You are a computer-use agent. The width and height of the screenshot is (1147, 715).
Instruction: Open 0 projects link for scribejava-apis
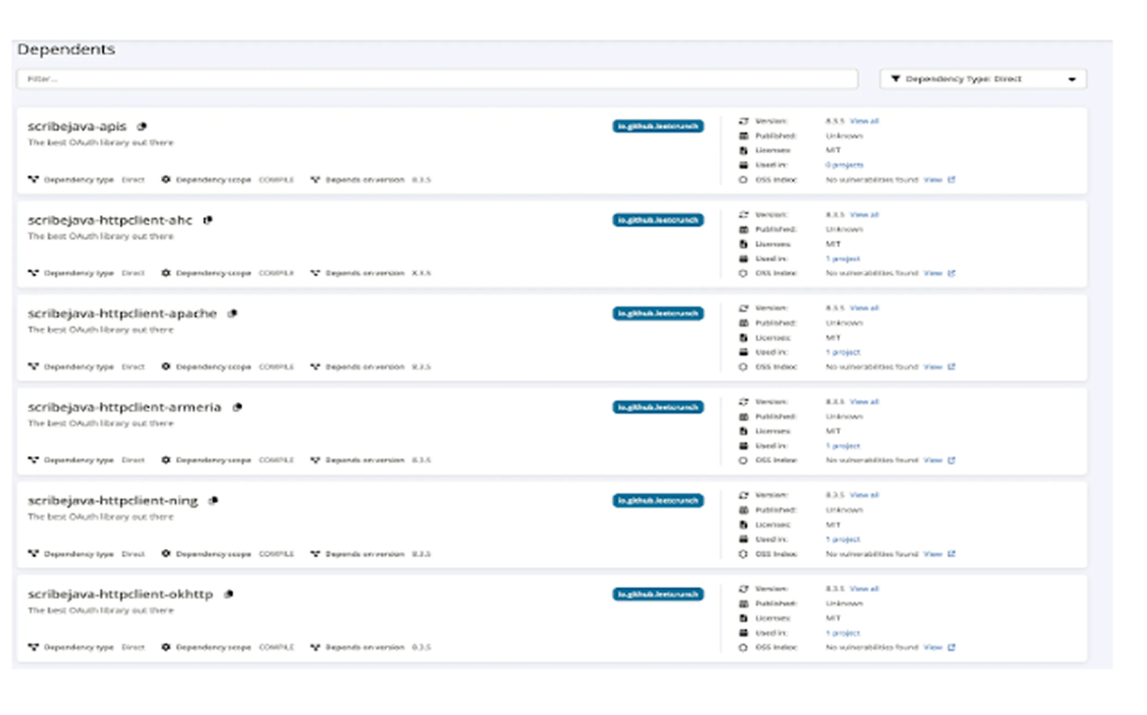pyautogui.click(x=845, y=165)
